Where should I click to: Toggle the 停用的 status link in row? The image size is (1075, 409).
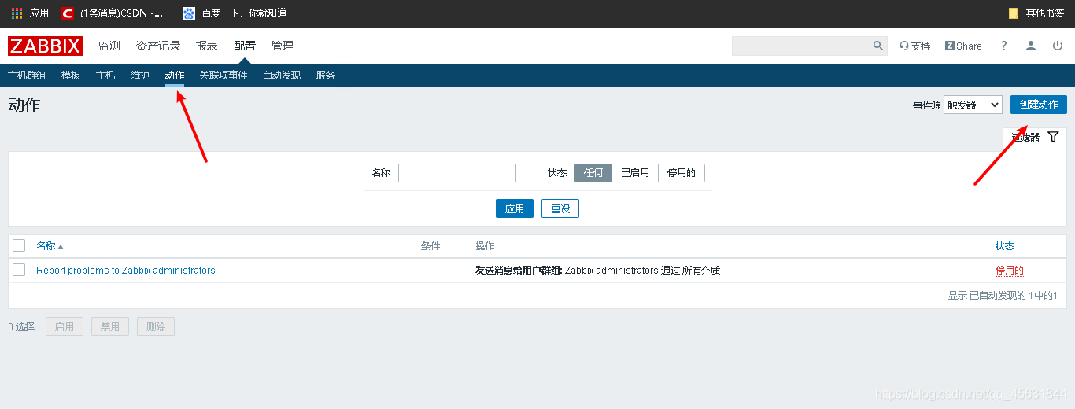tap(1010, 271)
